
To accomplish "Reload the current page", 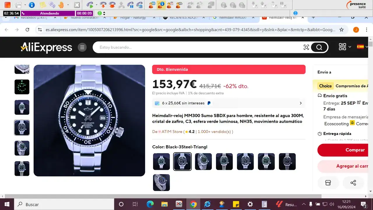I will point(27,30).
